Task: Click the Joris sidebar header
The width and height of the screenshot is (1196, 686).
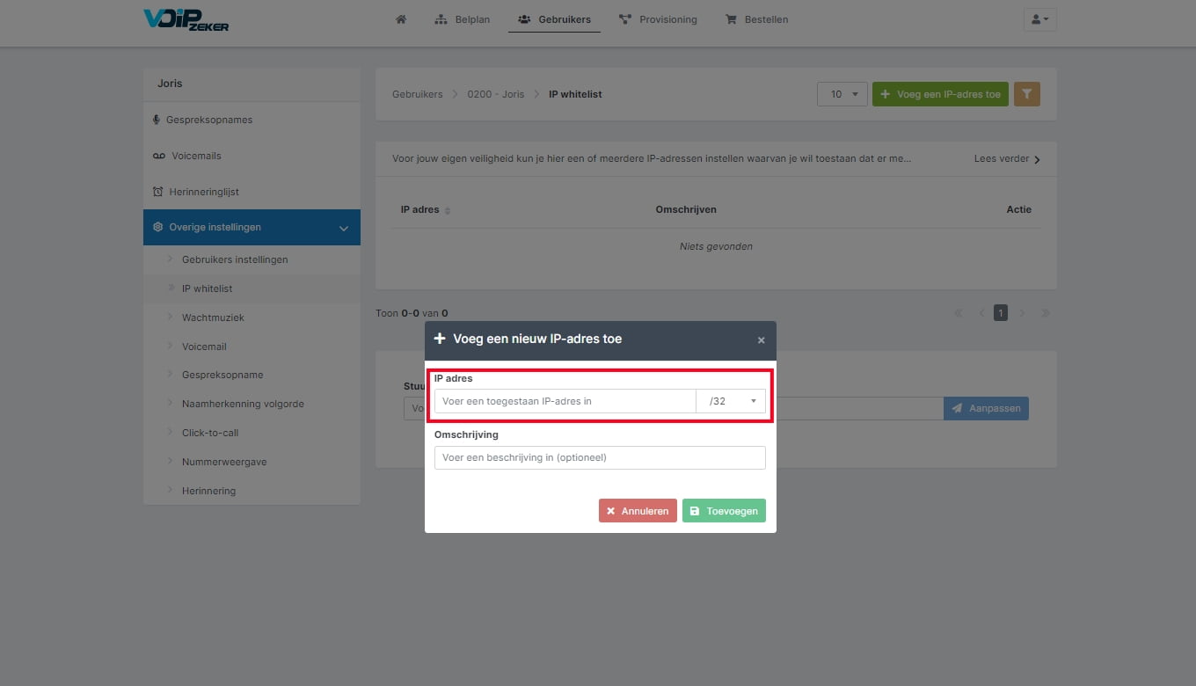Action: 170,84
